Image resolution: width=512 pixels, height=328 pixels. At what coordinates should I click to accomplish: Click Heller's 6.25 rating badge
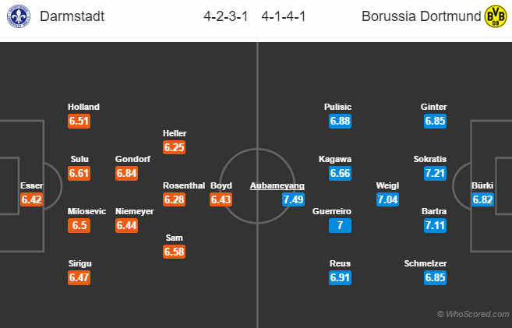(174, 147)
